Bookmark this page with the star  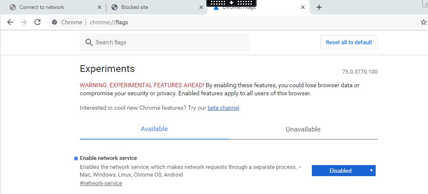[423, 23]
